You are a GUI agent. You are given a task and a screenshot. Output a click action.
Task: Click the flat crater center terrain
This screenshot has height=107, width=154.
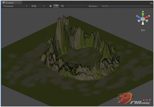click(81, 56)
